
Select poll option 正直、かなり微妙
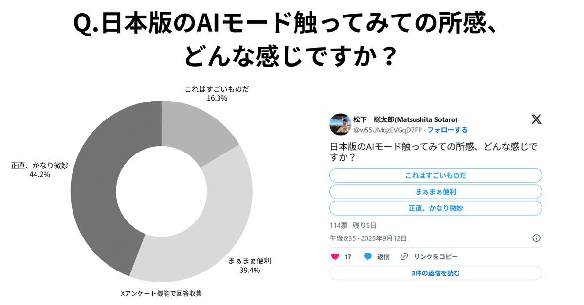click(436, 208)
